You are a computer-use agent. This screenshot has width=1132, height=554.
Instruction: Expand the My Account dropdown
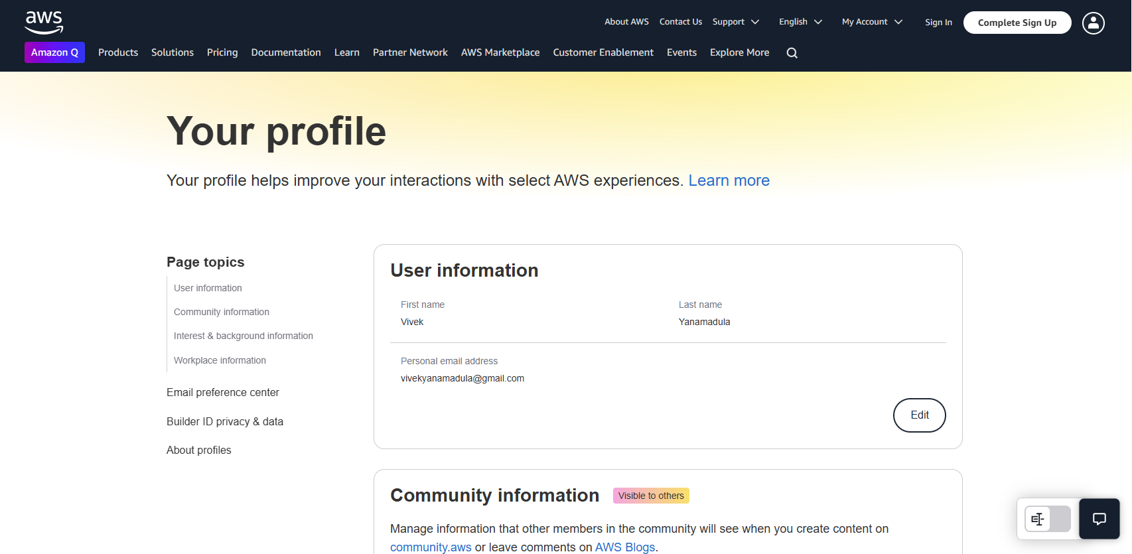872,22
